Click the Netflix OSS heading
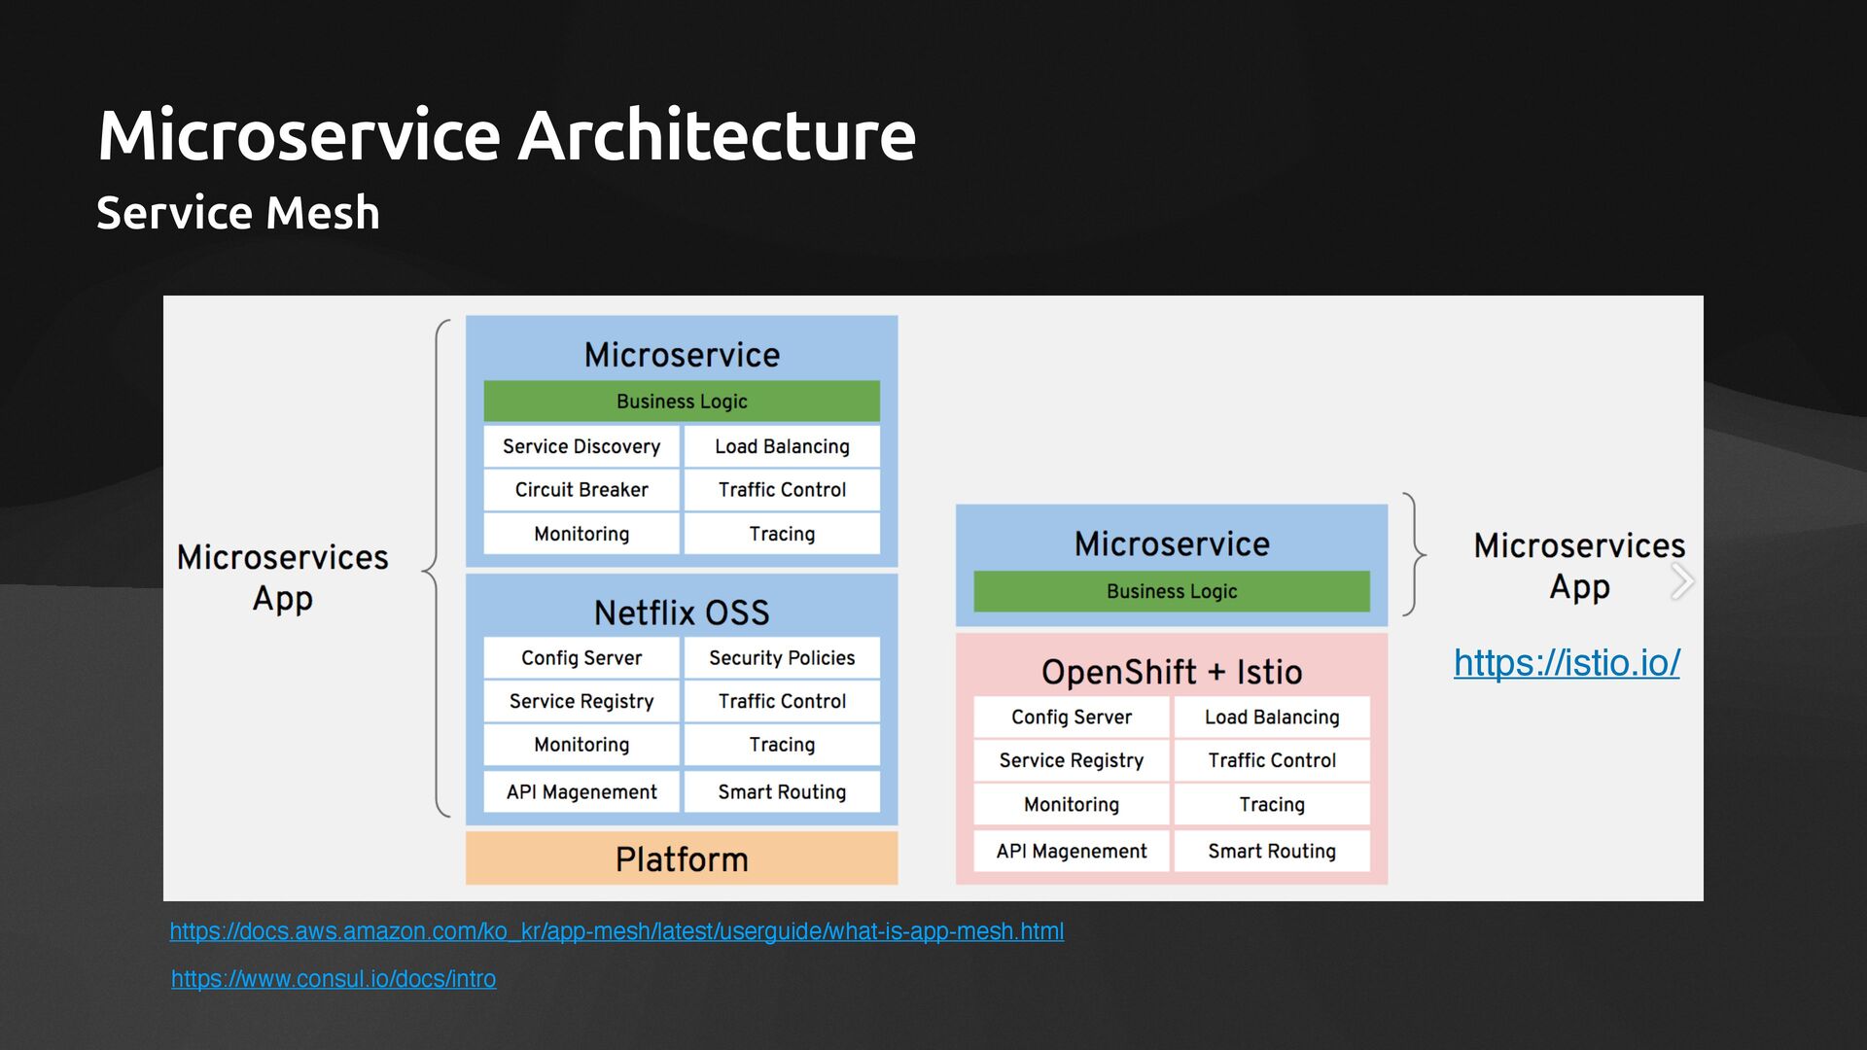 [681, 612]
